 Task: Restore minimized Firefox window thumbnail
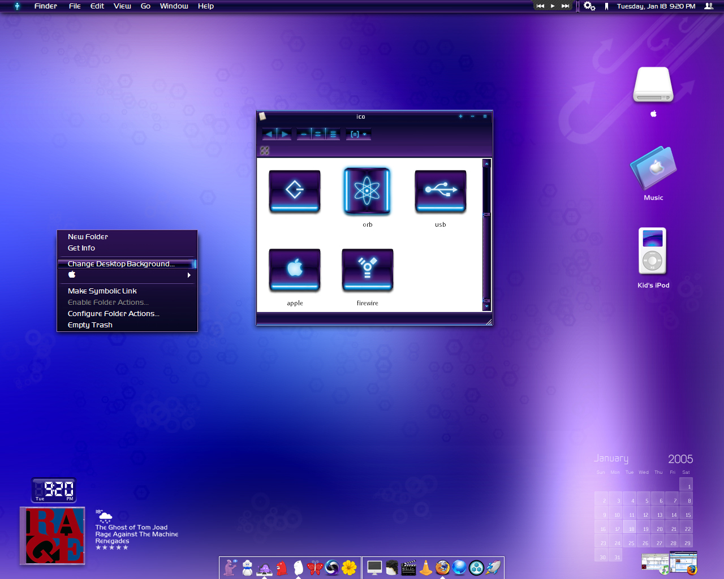point(684,563)
